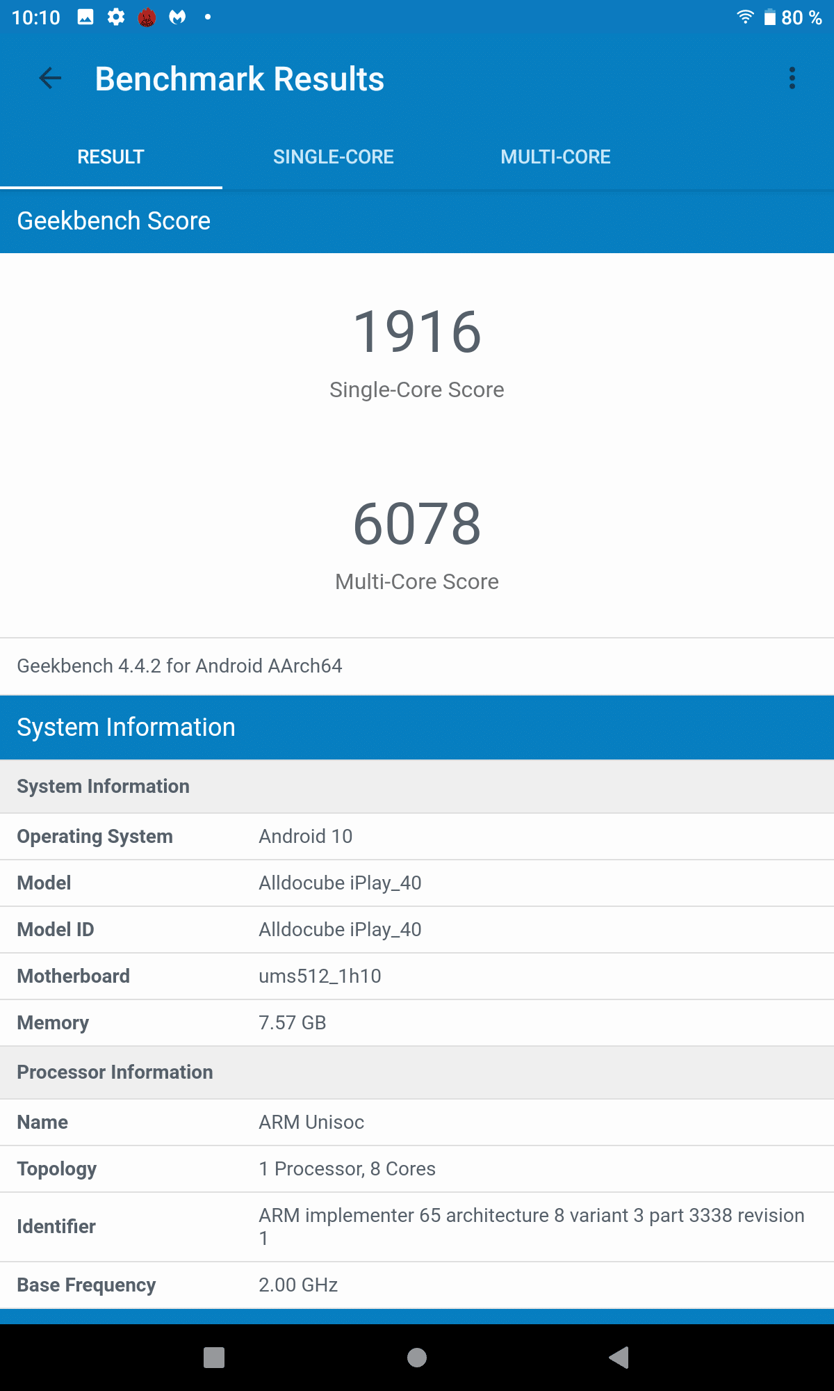Tap the red bug notification icon
This screenshot has width=834, height=1391.
pyautogui.click(x=147, y=17)
